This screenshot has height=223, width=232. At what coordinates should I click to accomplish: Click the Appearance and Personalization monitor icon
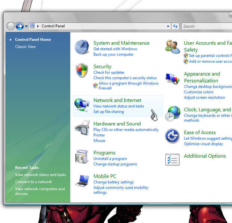pos(173,79)
